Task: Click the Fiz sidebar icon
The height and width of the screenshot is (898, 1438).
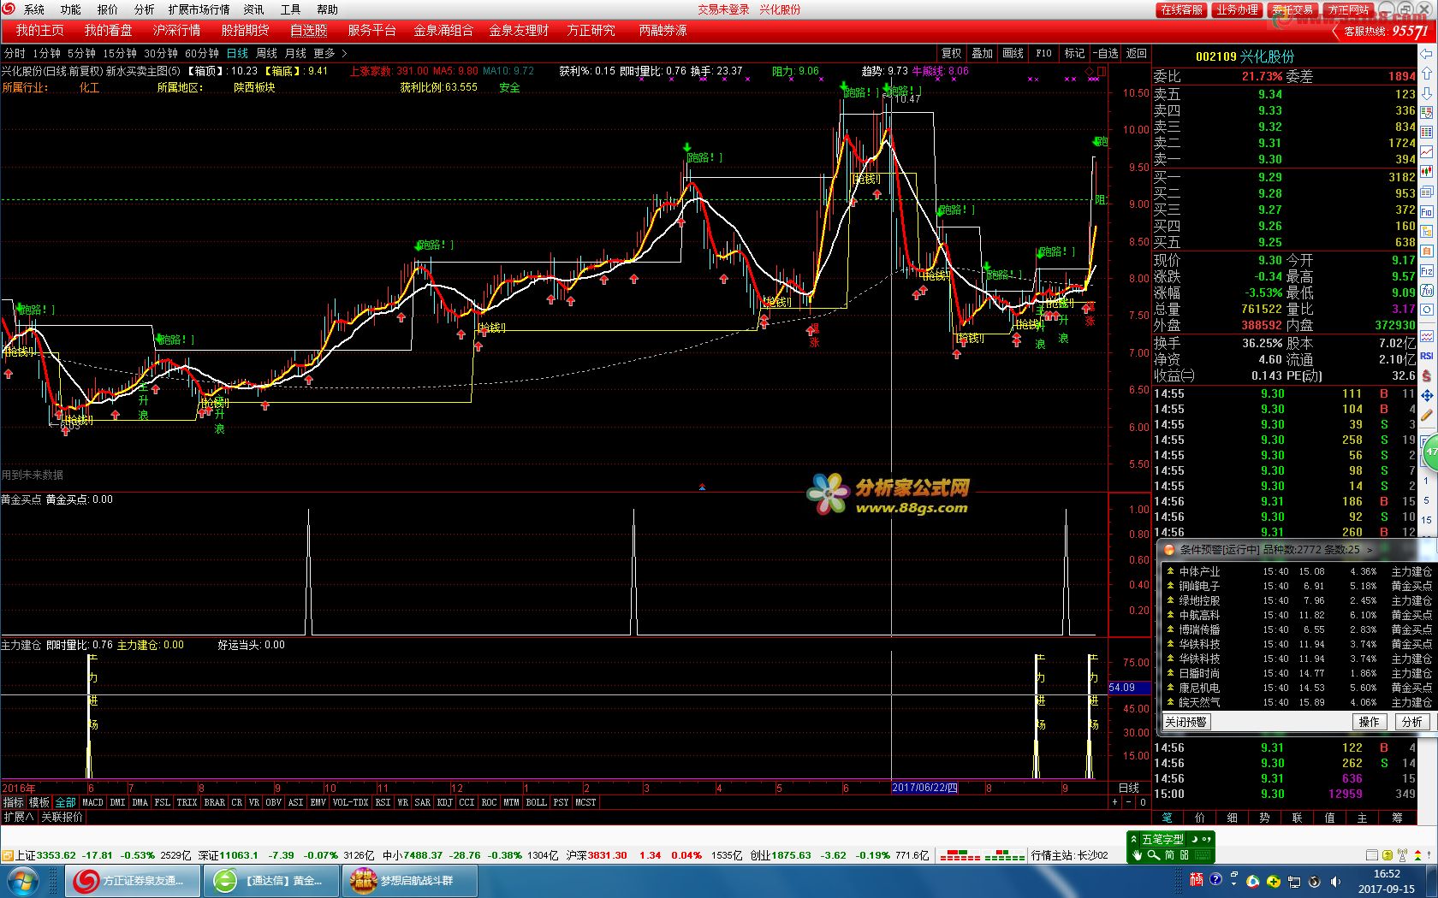Action: 1426,271
